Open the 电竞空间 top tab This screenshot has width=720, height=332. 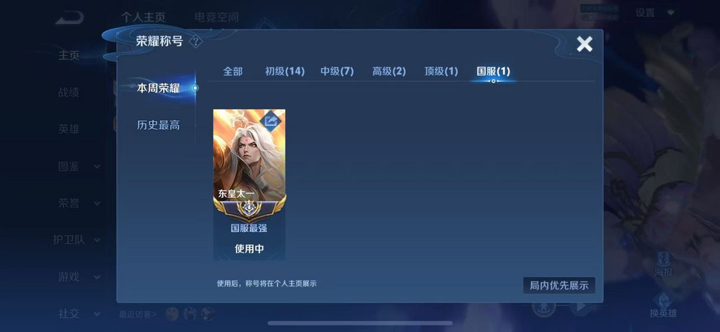216,17
